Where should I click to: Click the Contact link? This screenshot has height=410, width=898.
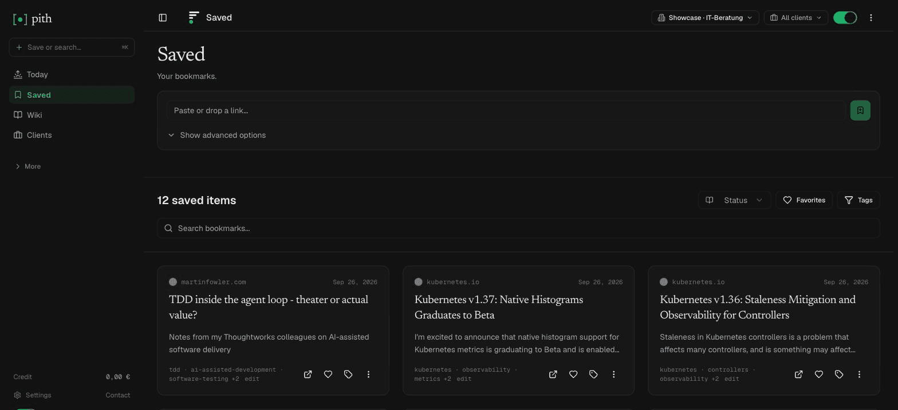click(118, 395)
